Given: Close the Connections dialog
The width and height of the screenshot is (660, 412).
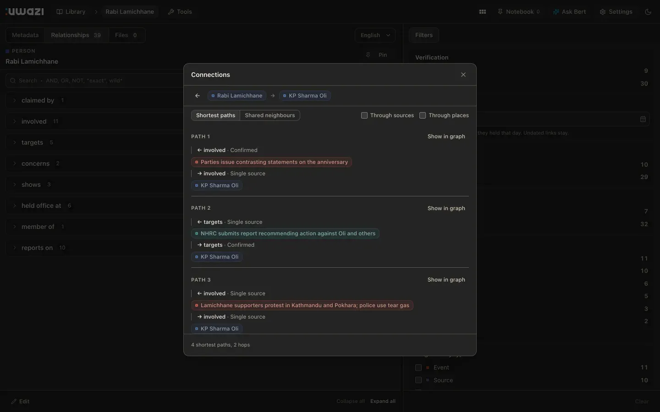Looking at the screenshot, I should pos(463,75).
